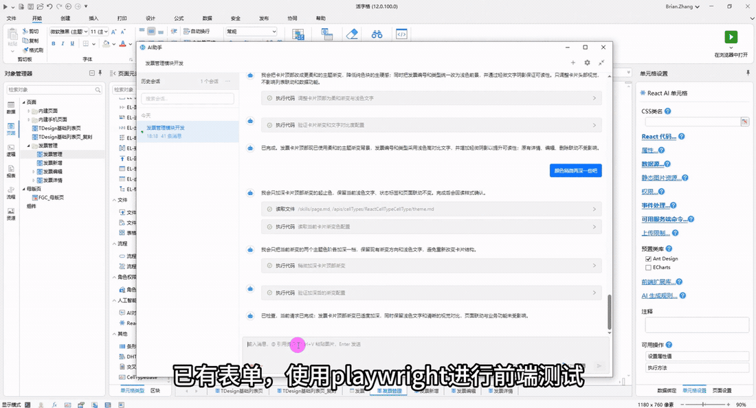
Task: Click the Bold formatting icon
Action: (54, 44)
